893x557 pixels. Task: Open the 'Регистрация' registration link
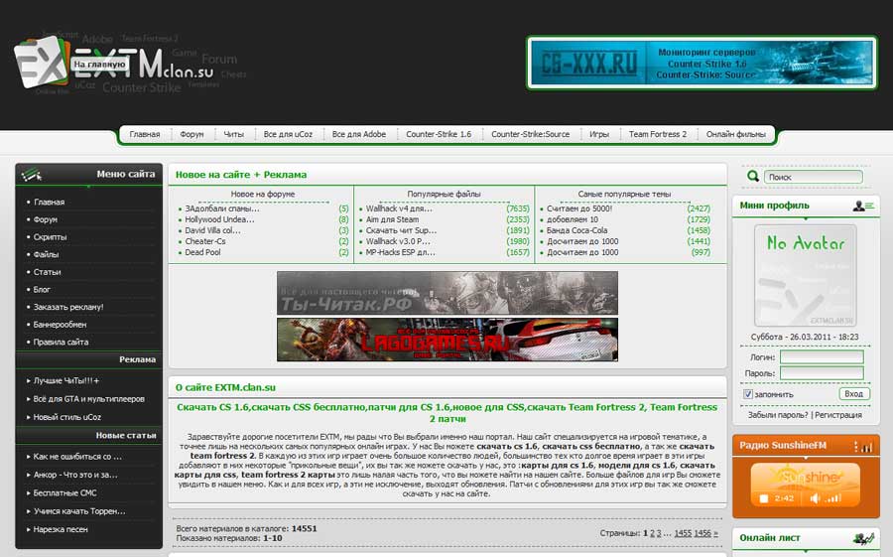point(838,415)
